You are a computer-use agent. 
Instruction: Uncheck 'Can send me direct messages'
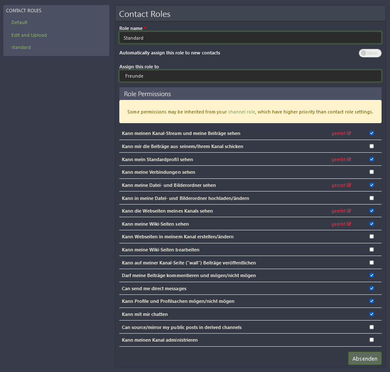click(x=371, y=288)
